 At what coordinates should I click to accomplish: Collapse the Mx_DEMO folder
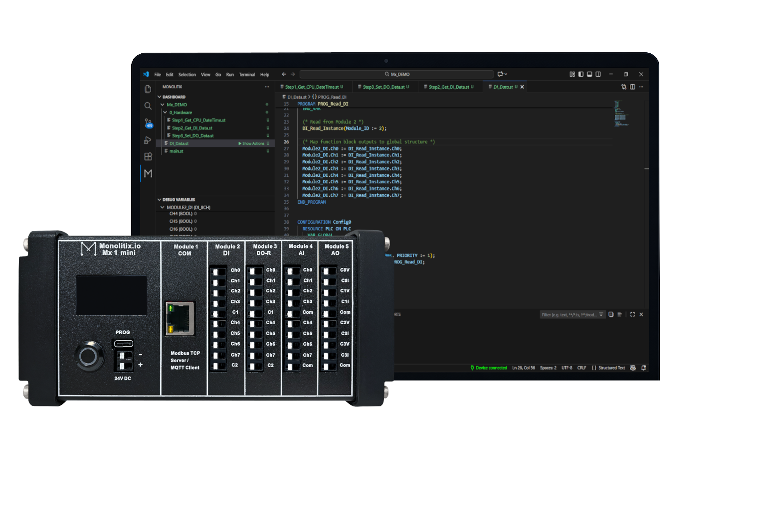163,105
